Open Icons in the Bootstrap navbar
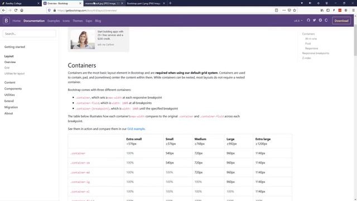 [66, 21]
